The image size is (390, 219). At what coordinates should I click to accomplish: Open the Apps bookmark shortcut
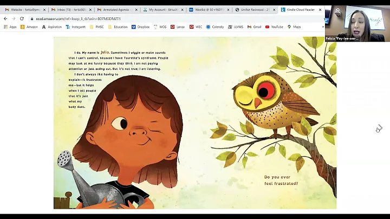10,27
